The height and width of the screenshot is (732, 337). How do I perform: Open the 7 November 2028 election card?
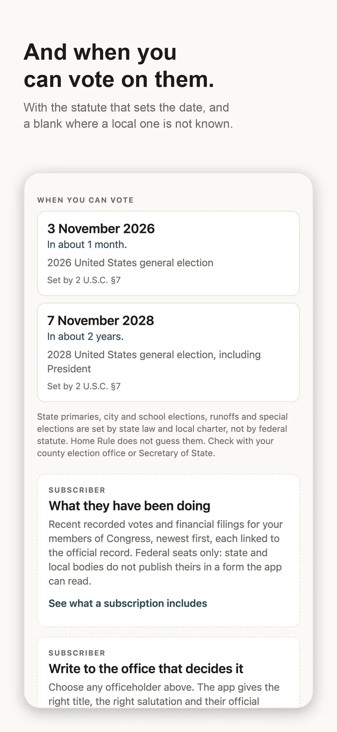(x=168, y=352)
